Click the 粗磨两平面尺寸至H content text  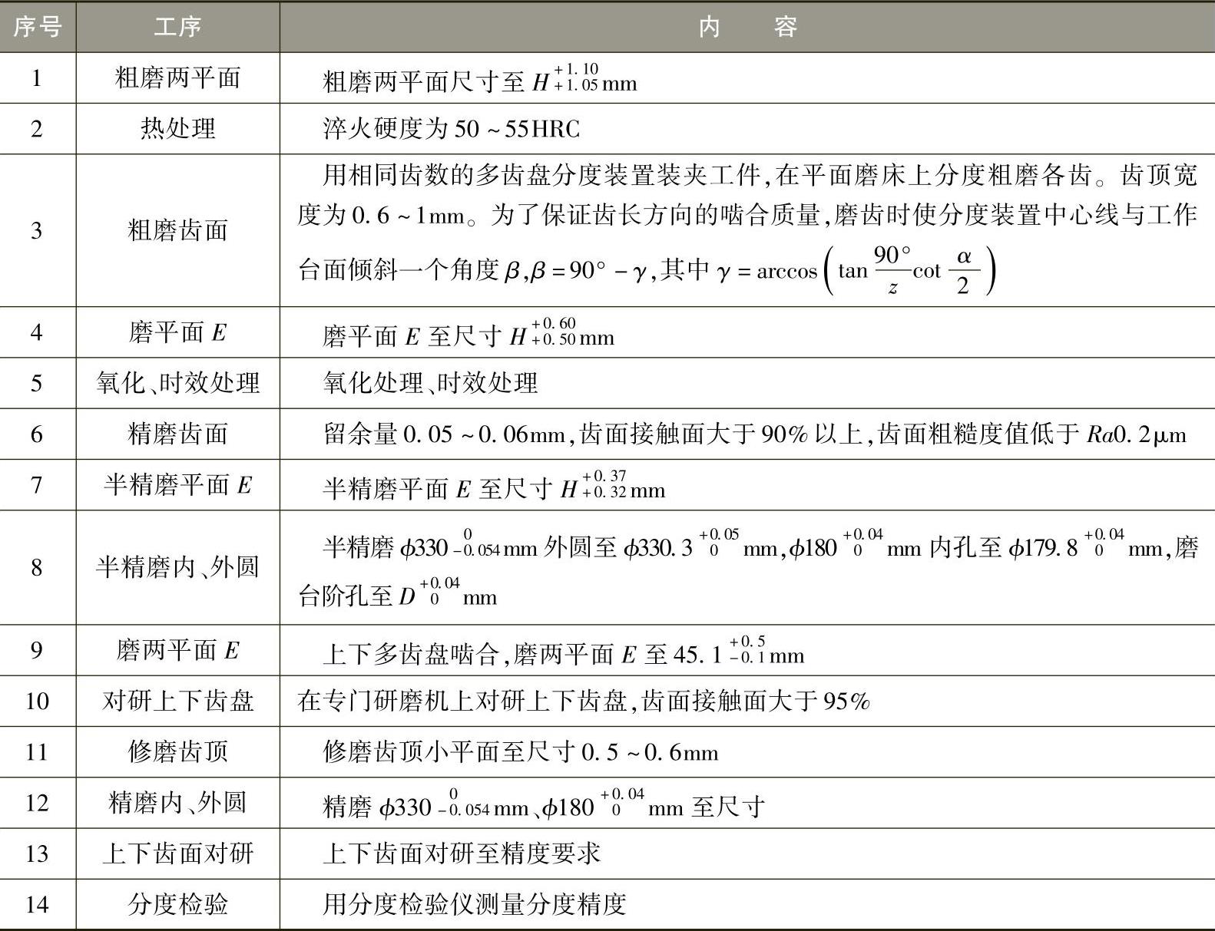tap(480, 78)
